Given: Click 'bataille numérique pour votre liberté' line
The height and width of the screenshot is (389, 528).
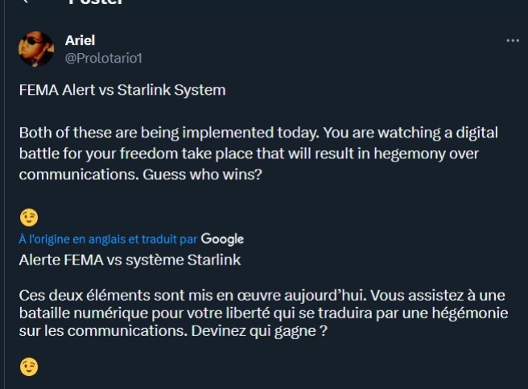Looking at the screenshot, I should (263, 313).
